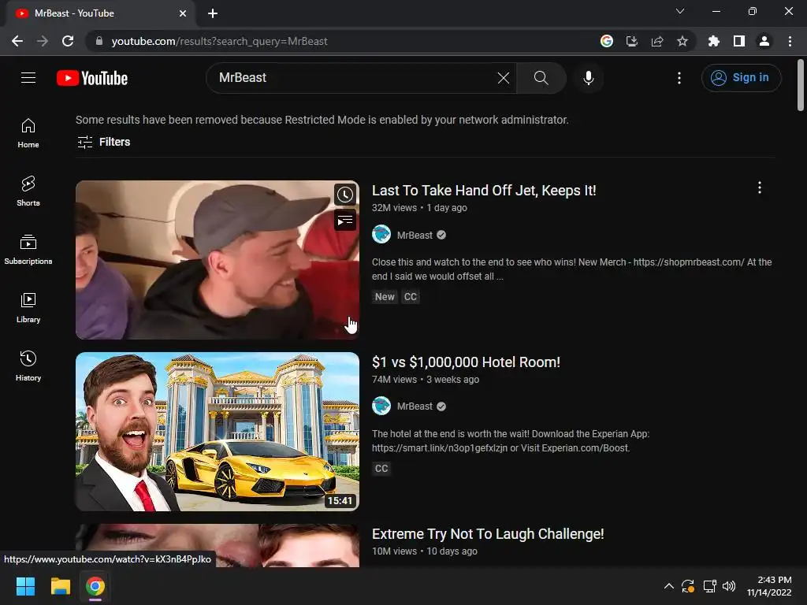Click the Google icon in address bar
Image resolution: width=807 pixels, height=605 pixels.
click(607, 41)
